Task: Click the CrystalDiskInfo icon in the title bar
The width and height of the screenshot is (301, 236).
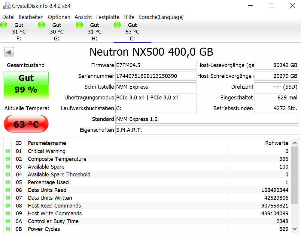Action: 7,5
